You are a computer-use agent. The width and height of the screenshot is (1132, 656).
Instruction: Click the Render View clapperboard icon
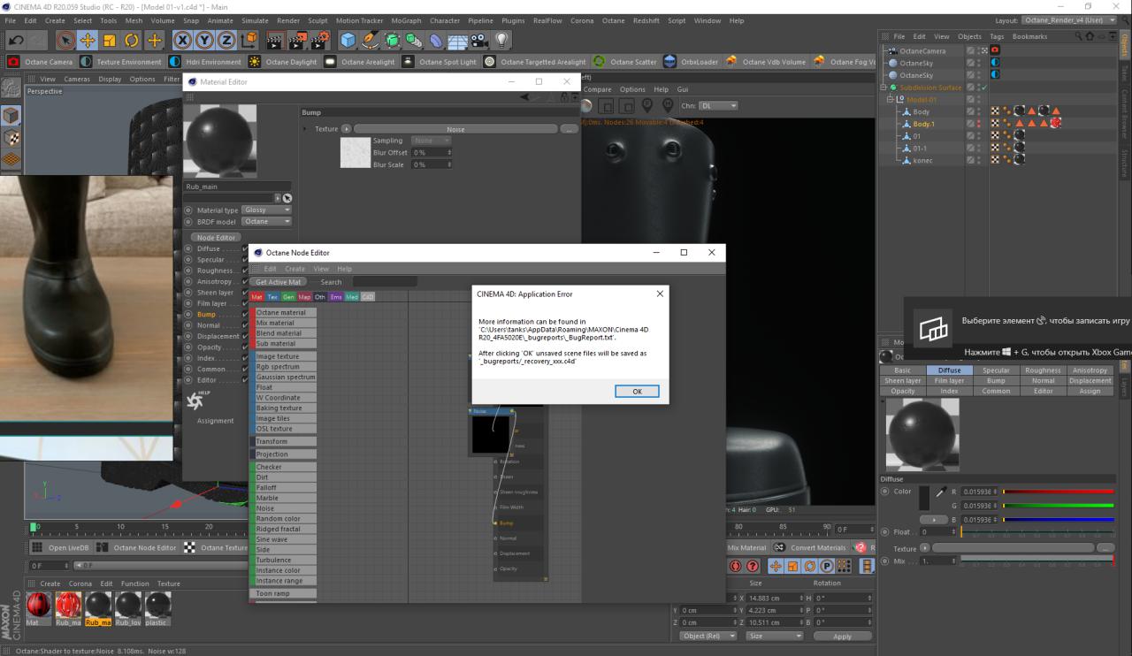[276, 40]
